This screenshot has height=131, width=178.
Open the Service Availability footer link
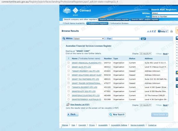(138, 125)
